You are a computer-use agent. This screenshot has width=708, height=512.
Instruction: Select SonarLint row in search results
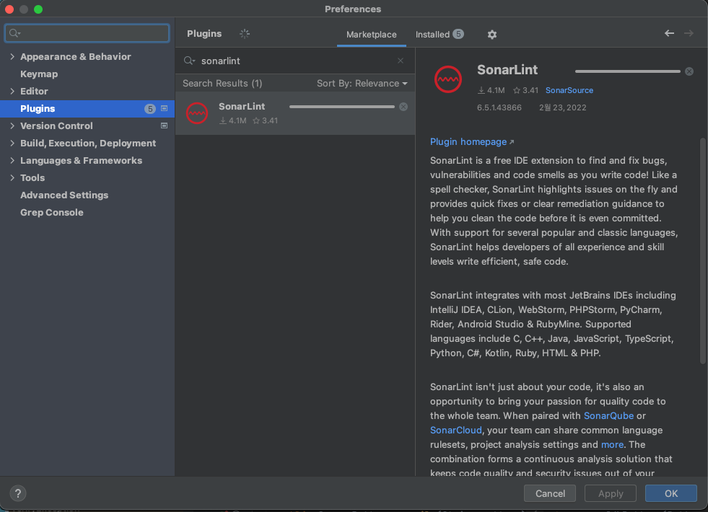(x=295, y=113)
